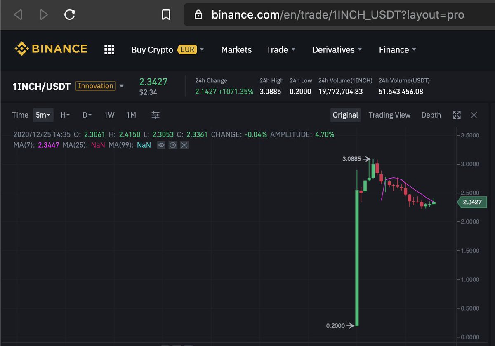Expand the Trade menu
Viewport: 495px width, 346px height.
(281, 49)
